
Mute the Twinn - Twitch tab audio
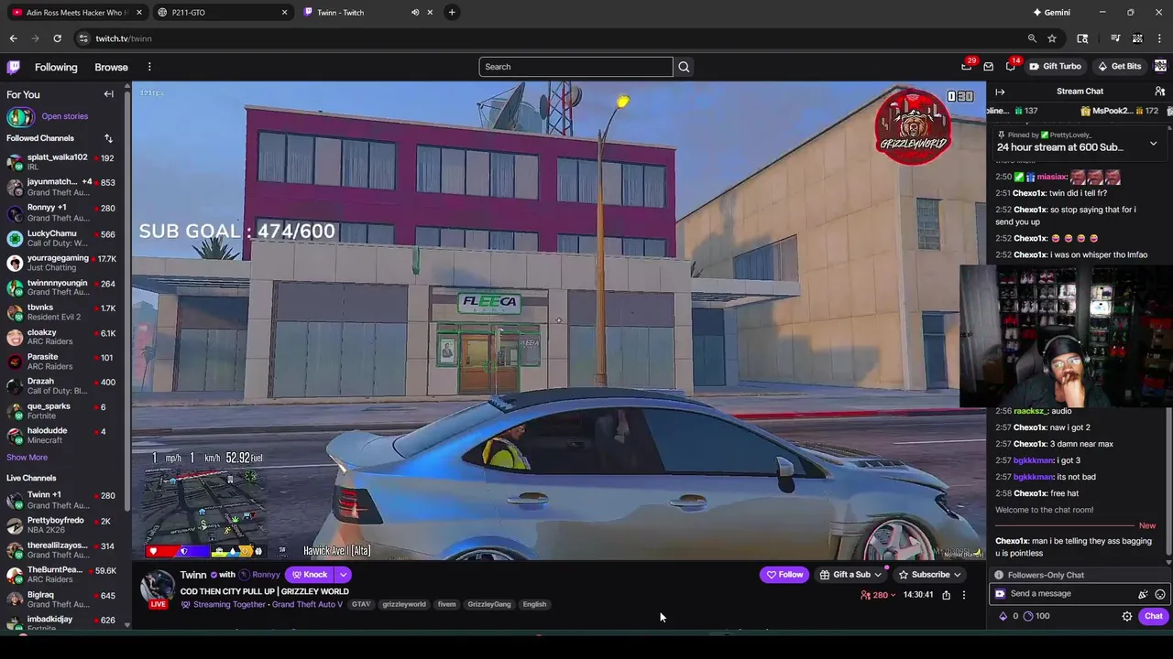(x=415, y=13)
